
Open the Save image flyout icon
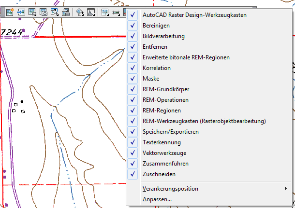32,13
